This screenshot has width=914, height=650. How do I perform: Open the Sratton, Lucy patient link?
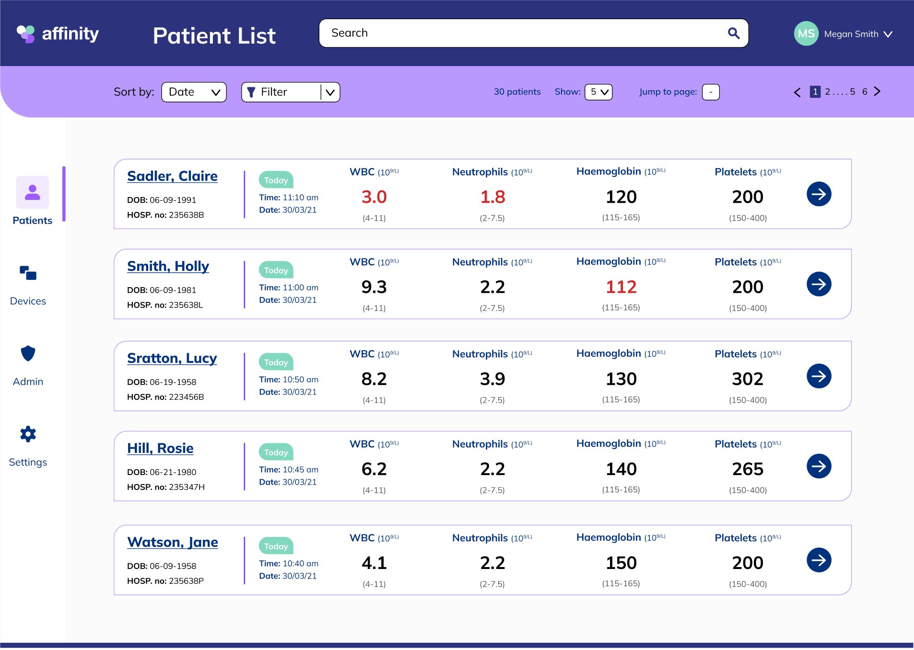click(x=172, y=358)
